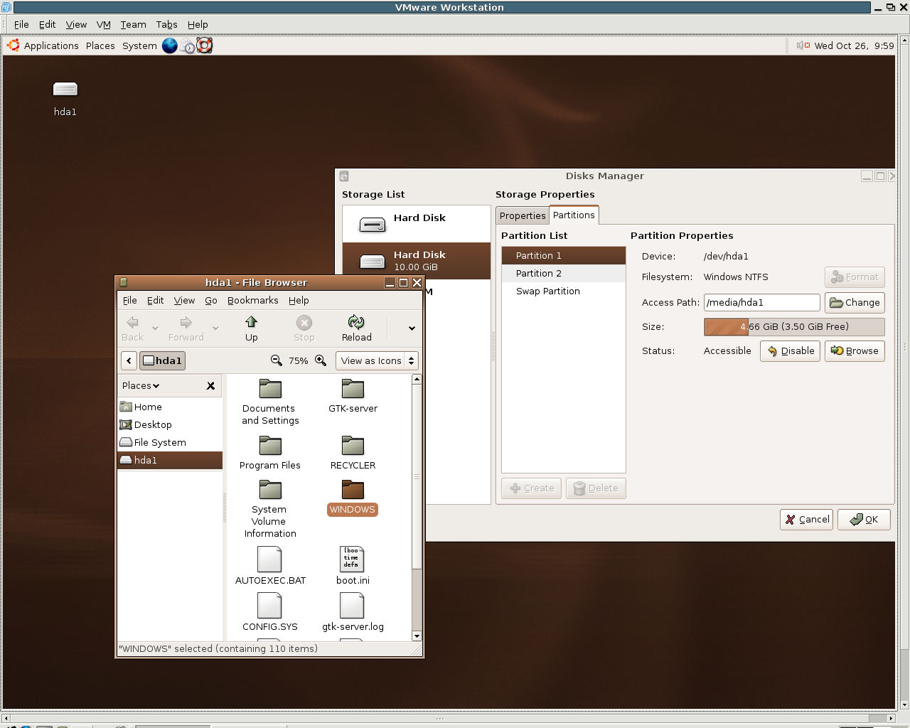Select the GTK-server folder
Screen dimensions: 910x728
(x=353, y=396)
